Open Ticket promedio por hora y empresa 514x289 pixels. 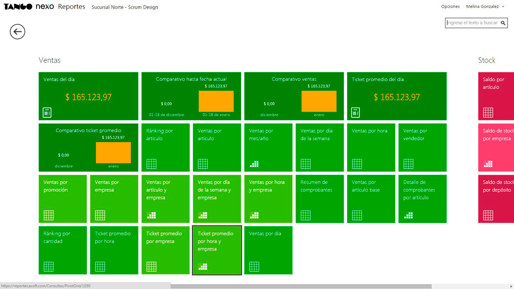[217, 250]
